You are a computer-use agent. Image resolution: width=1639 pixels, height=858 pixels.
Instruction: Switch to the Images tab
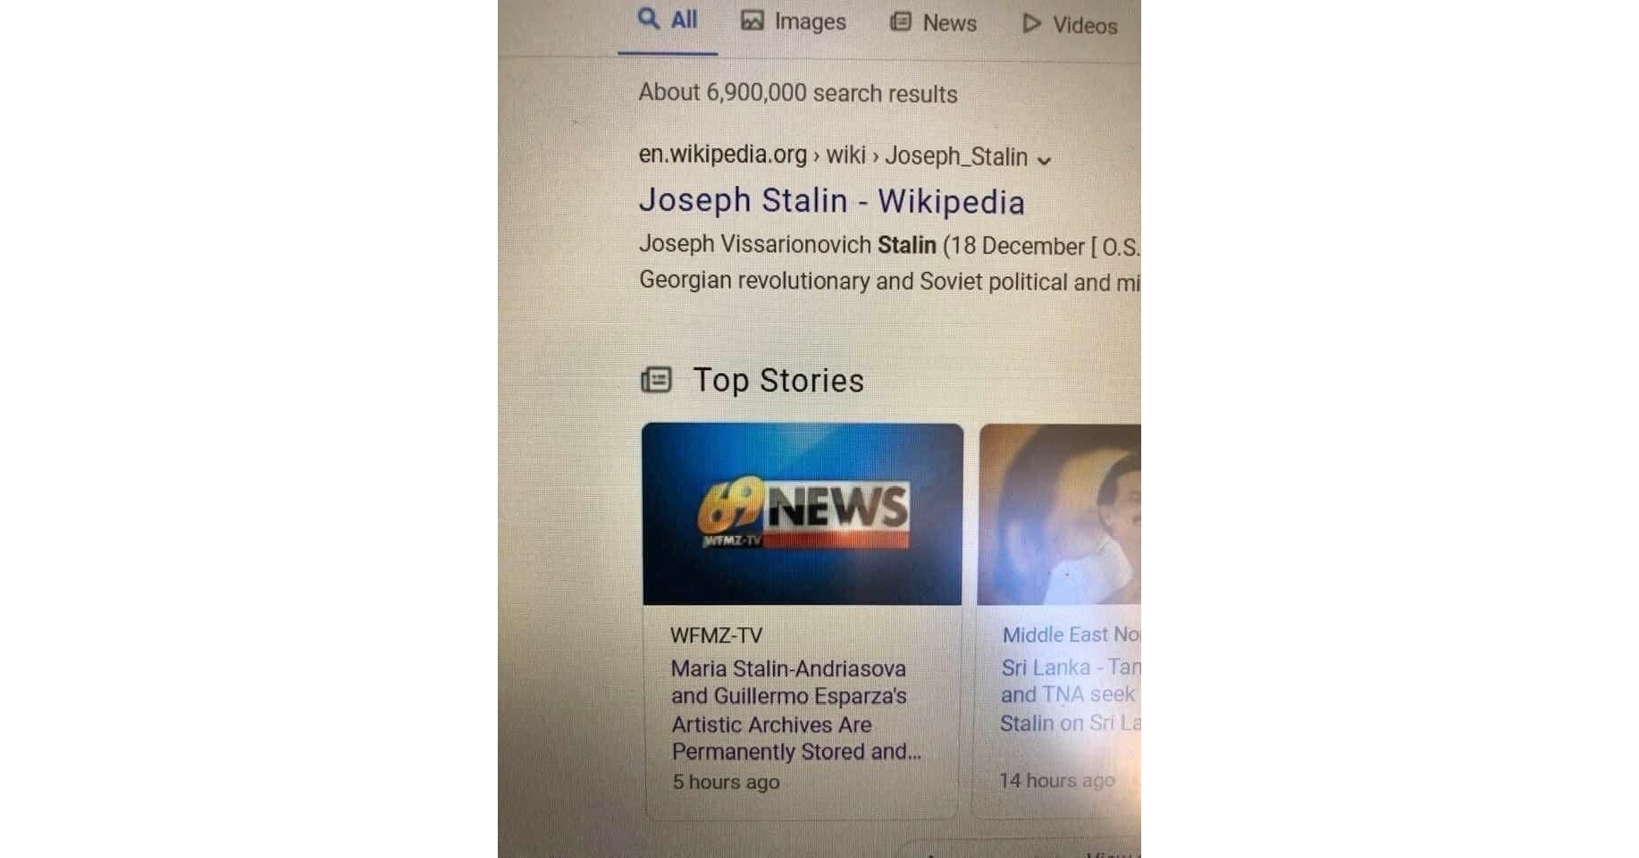794,21
